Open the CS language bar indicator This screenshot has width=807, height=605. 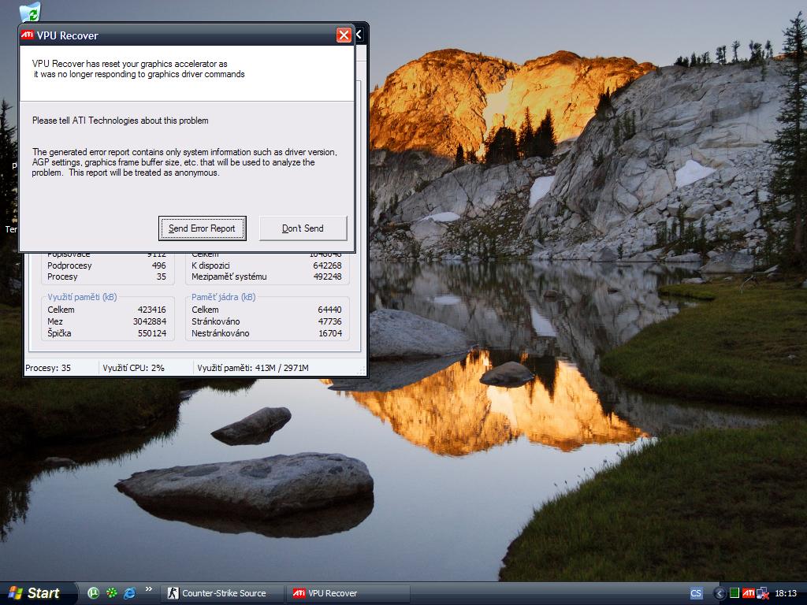tap(696, 593)
